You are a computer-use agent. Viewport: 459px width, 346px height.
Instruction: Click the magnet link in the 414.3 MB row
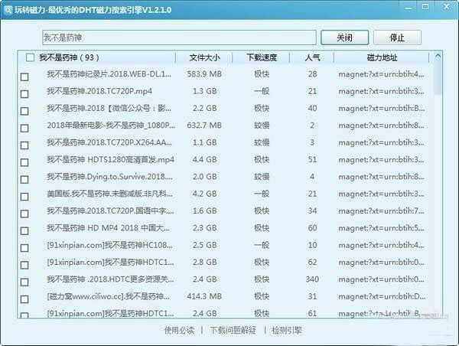382,296
